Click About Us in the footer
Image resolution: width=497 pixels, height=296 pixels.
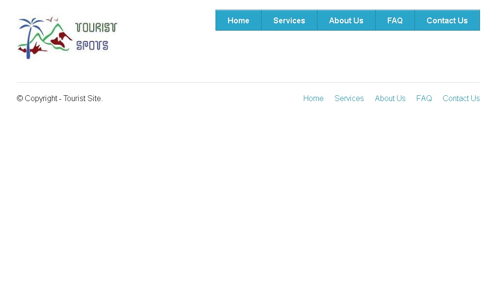[390, 98]
